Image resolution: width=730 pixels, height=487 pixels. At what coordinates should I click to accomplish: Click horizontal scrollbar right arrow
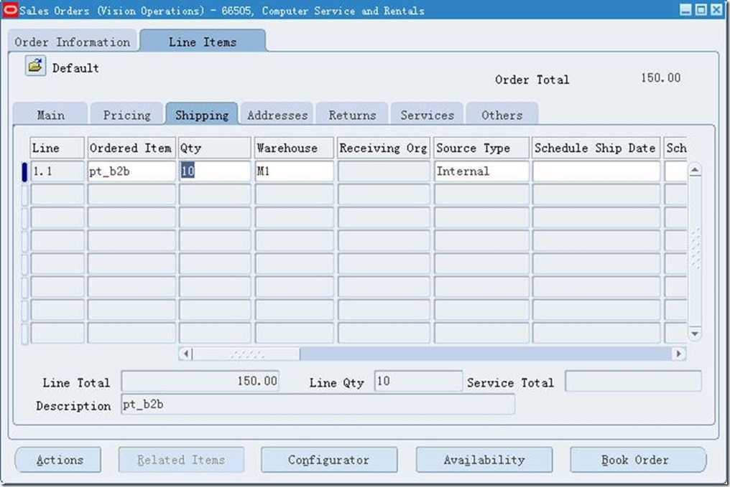pyautogui.click(x=678, y=354)
